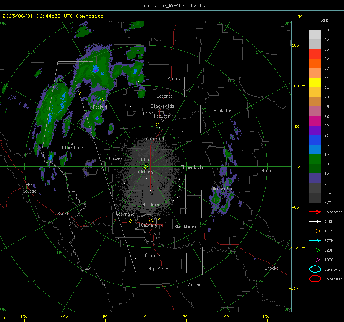This screenshot has height=322, width=344.
Task: Click the green 22JP arrow icon
Action: 315,250
